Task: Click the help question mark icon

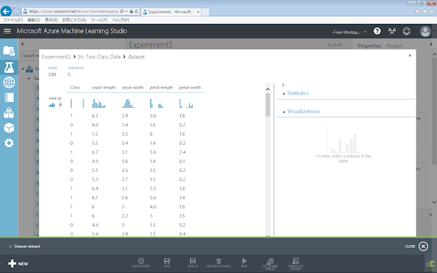Action: [377, 31]
